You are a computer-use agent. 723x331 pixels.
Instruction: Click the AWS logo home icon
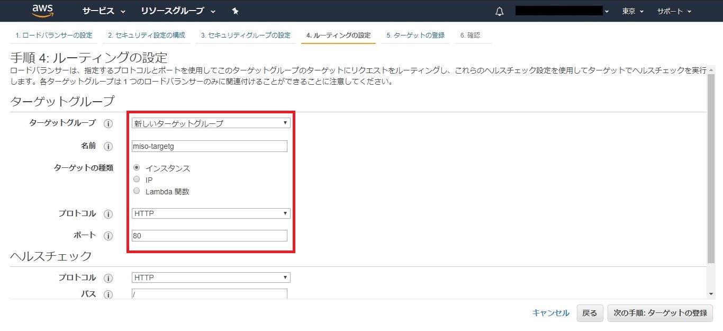pos(42,11)
